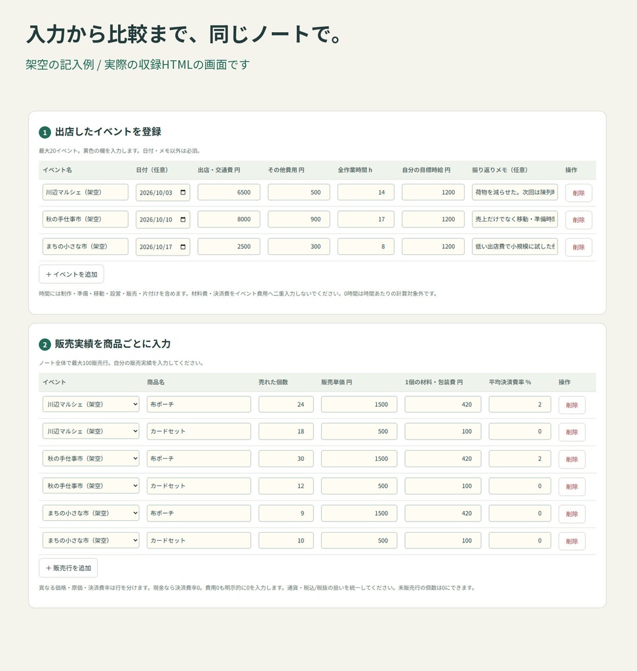Screen dimensions: 637x671
Task: Click the ＋イベントを追加 button
Action: (x=71, y=275)
